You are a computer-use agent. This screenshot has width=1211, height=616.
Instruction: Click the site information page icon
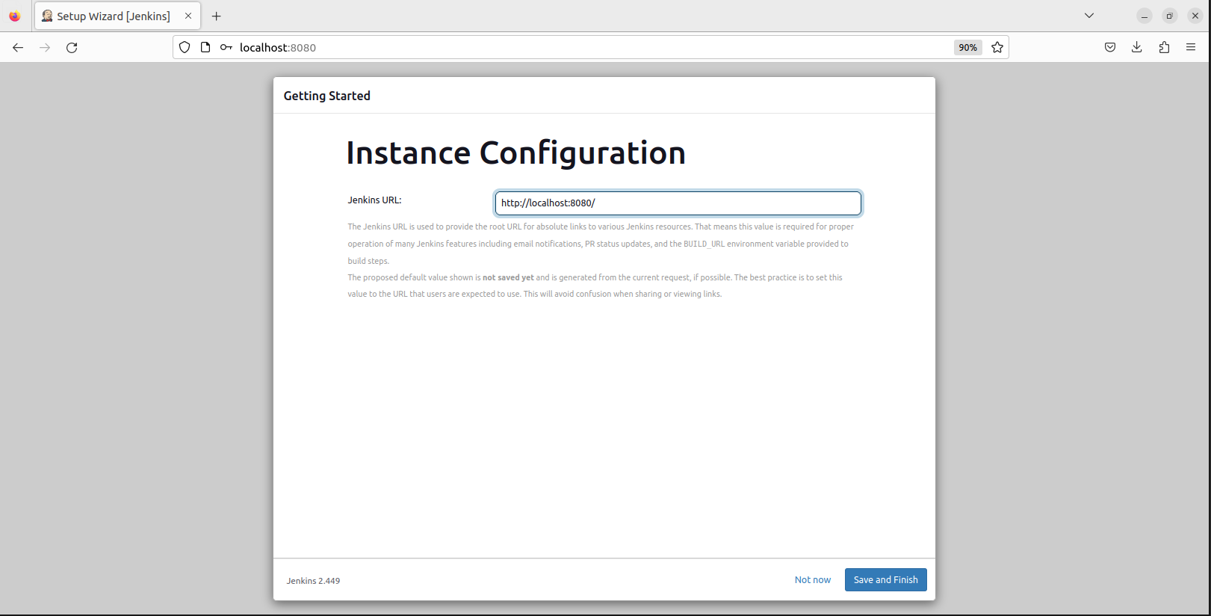tap(205, 48)
